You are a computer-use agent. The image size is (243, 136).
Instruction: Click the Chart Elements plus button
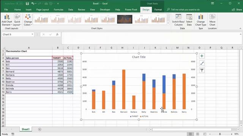[x=202, y=56]
